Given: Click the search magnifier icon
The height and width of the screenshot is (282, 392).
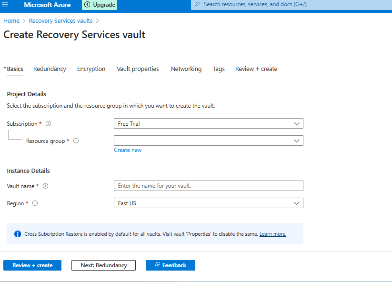Looking at the screenshot, I should click(x=197, y=5).
